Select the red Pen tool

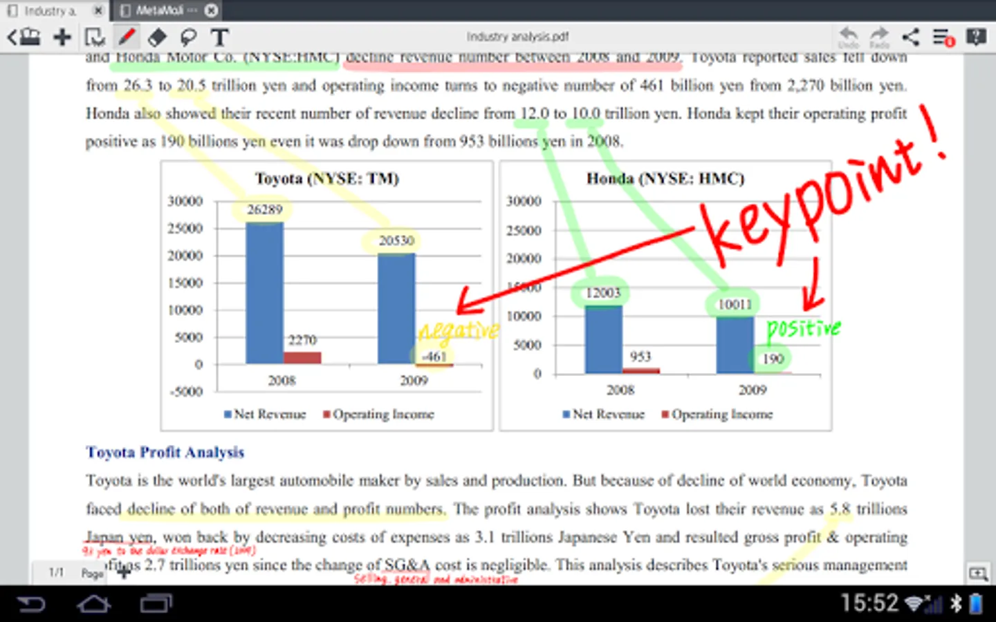[x=127, y=37]
